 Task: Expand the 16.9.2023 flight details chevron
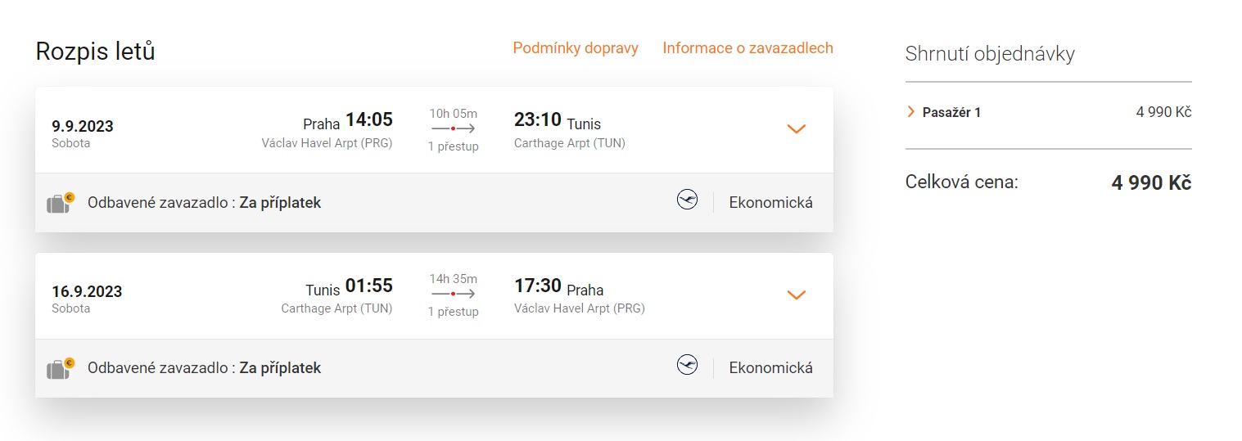tap(796, 295)
